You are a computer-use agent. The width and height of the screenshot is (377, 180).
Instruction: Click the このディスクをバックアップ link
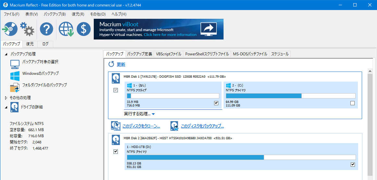pyautogui.click(x=202, y=126)
